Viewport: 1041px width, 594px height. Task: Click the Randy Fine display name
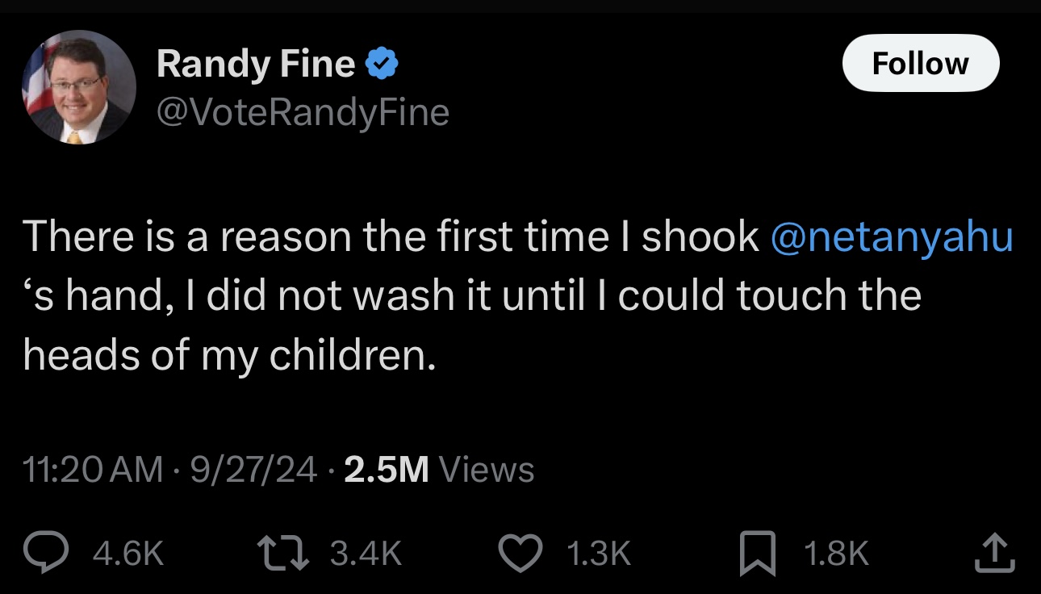click(x=255, y=64)
